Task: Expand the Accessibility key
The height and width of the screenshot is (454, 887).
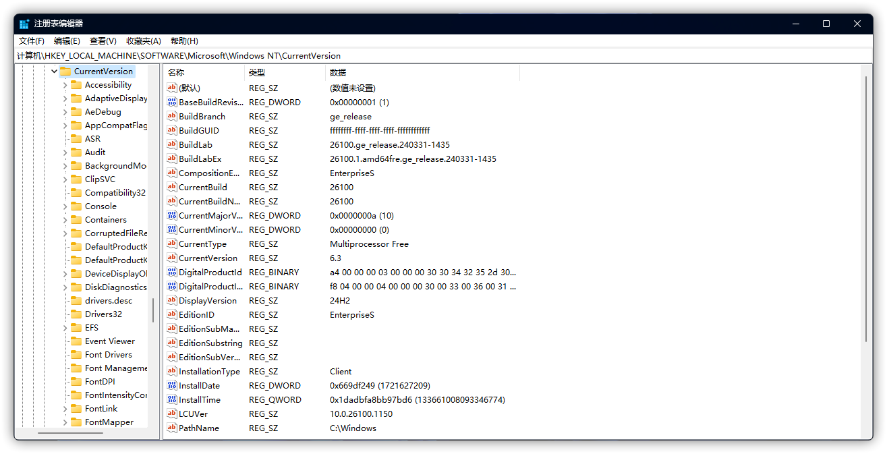Action: [65, 84]
